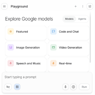Screen dimensions: 95x95
Task: Click the Real-time lightning bolt icon
Action: 53,63
